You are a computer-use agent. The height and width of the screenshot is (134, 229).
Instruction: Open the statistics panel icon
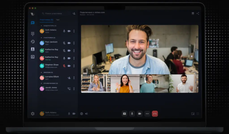33,57
